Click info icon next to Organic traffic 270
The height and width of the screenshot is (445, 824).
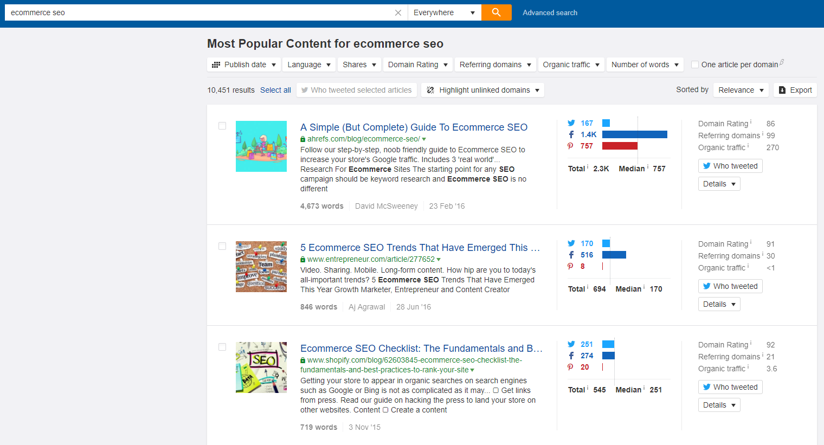click(x=748, y=146)
